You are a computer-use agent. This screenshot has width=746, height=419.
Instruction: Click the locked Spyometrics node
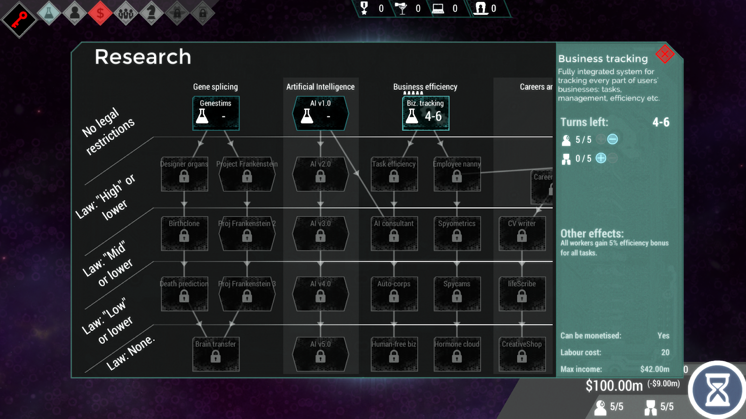tap(457, 234)
